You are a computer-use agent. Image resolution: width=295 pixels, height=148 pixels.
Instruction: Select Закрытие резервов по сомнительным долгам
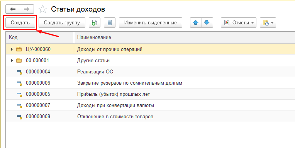point(151,83)
